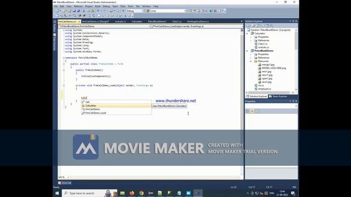Select mango1.jpg in the Resources folder

268,65
